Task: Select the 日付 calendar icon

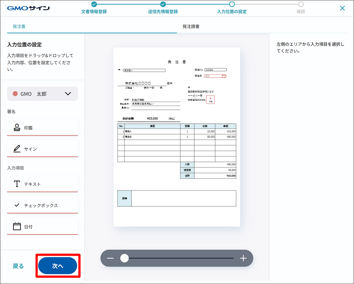Action: 17,226
